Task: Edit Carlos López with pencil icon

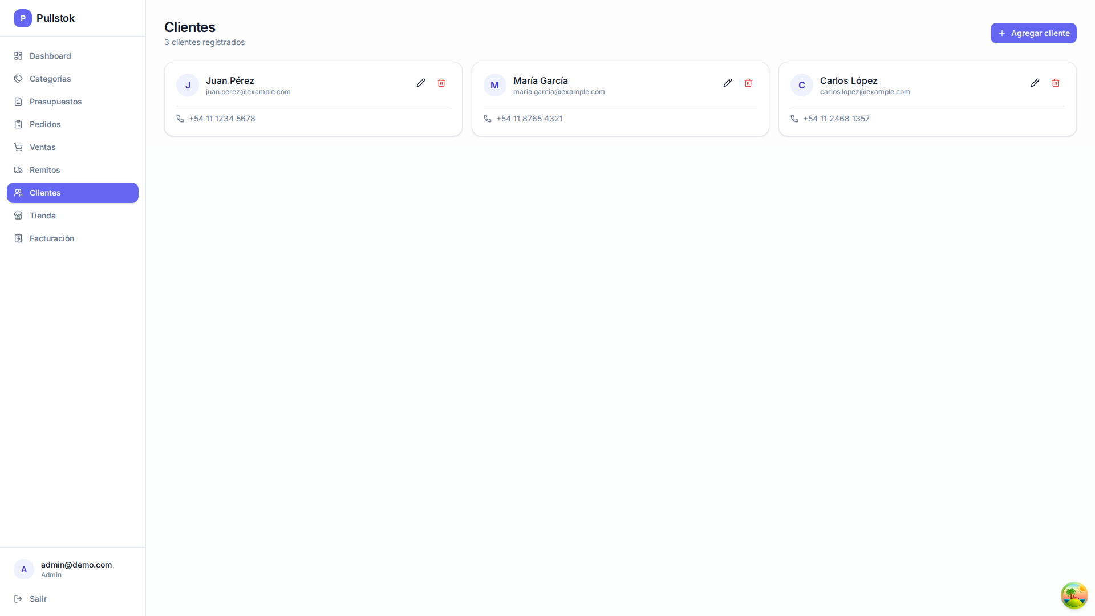Action: coord(1035,83)
